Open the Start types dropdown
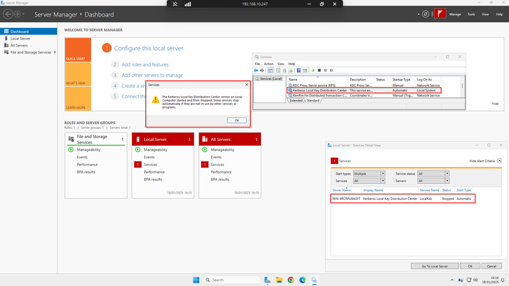This screenshot has height=286, width=509. [x=369, y=174]
